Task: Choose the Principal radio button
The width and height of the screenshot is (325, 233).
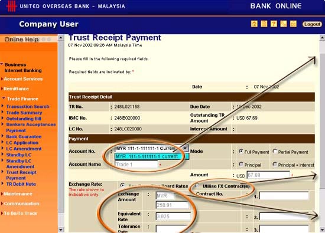Action: coord(241,165)
